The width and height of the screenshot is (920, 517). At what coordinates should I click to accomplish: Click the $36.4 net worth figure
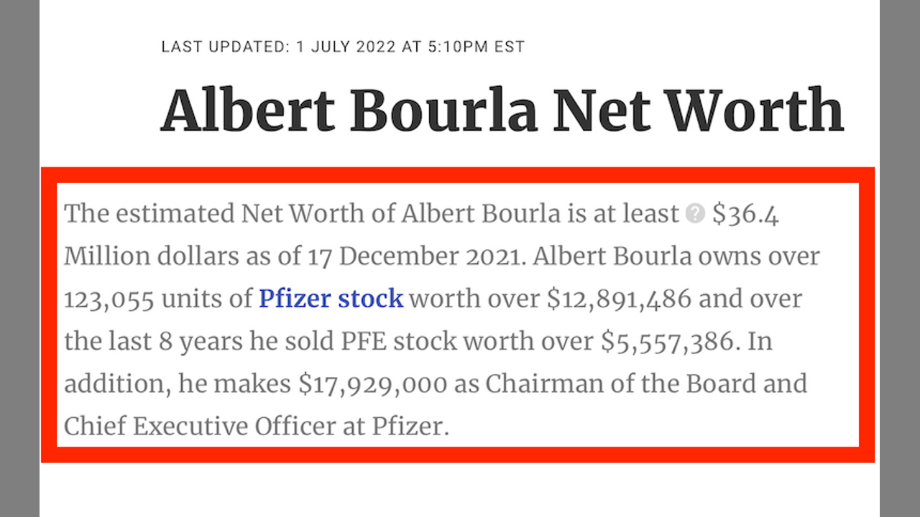[745, 214]
